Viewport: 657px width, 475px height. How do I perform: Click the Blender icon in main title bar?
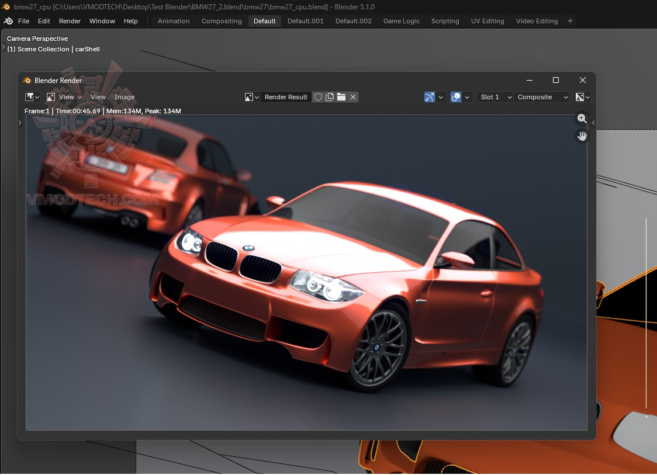(6, 6)
